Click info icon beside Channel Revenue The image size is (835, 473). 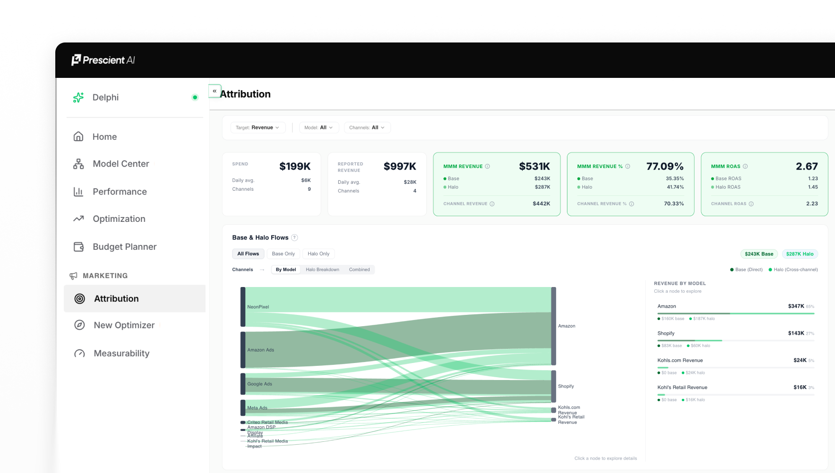click(492, 204)
